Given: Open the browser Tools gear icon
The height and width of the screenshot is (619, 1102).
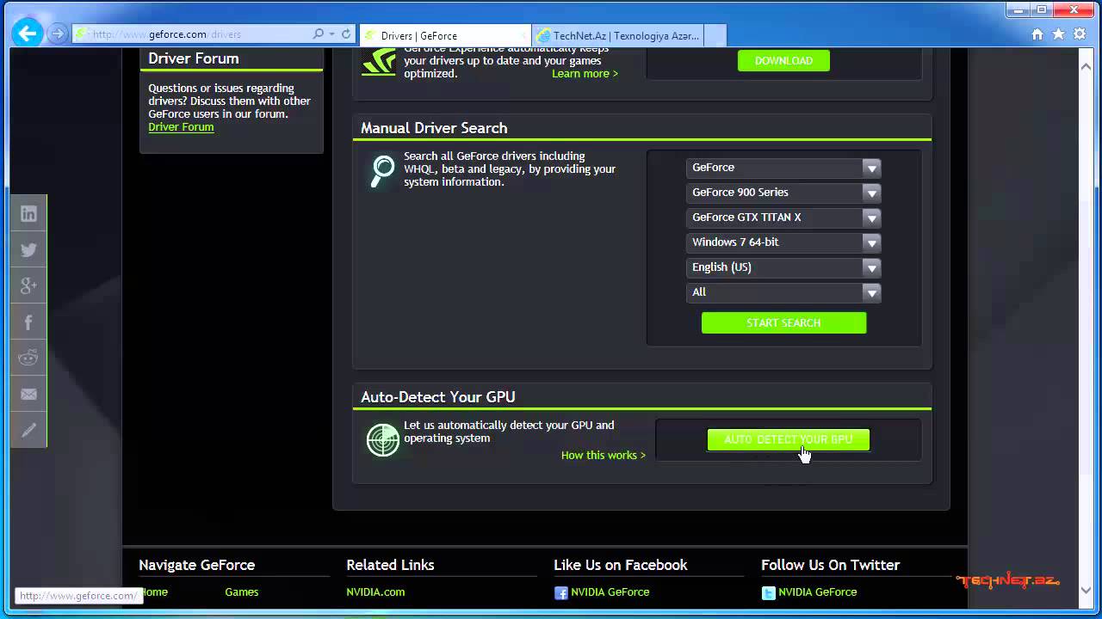Looking at the screenshot, I should (1079, 34).
